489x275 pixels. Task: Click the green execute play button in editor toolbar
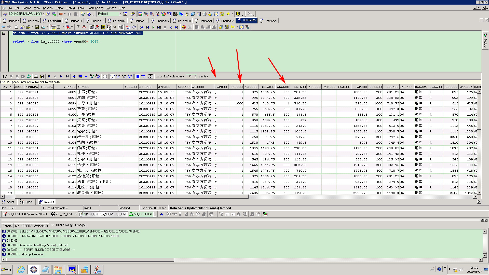click(x=153, y=27)
